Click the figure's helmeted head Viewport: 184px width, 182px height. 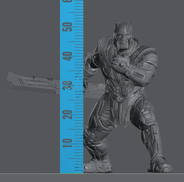[123, 35]
